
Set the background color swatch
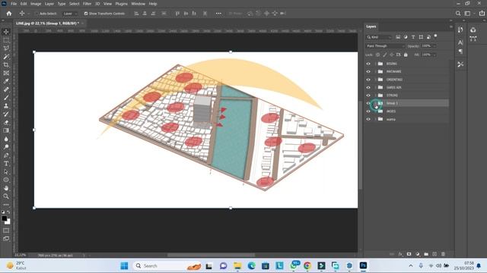pos(8,222)
